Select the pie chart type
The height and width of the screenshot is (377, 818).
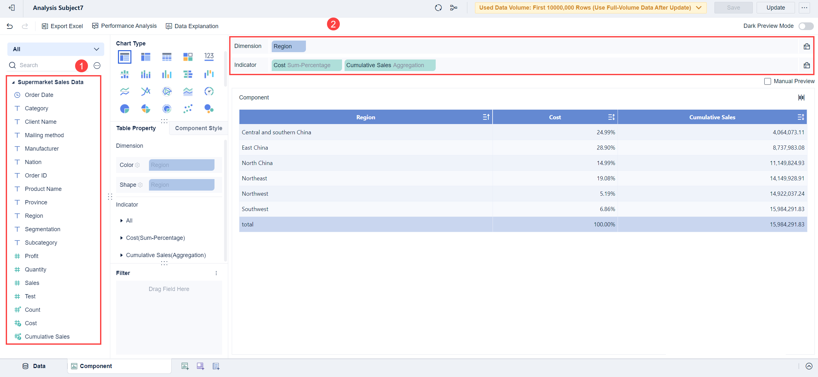pos(125,109)
